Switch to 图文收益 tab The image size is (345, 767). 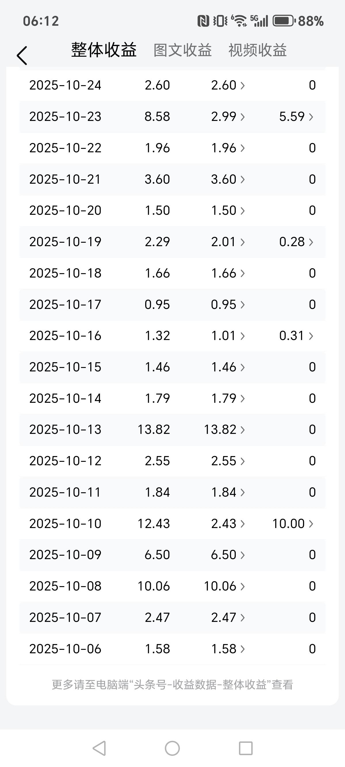183,50
